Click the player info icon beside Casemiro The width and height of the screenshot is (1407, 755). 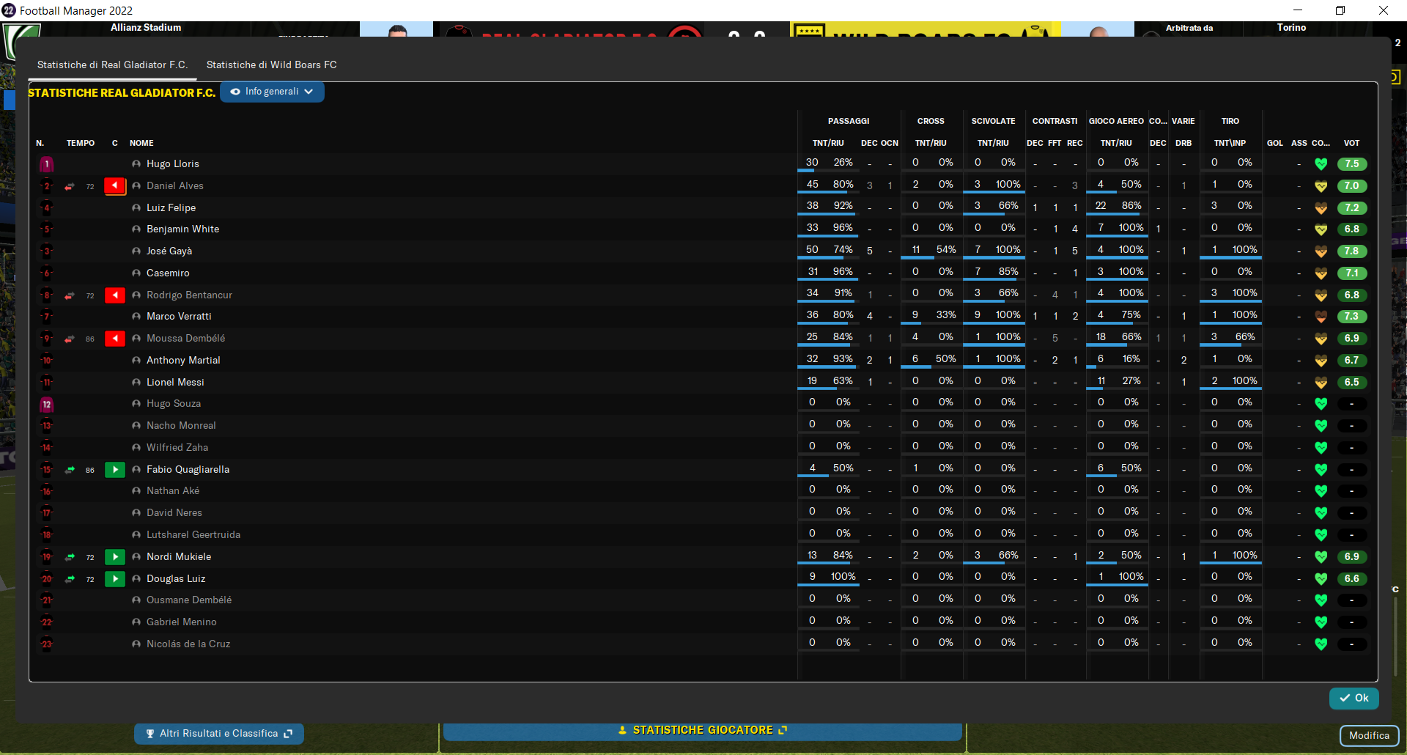[x=136, y=273]
